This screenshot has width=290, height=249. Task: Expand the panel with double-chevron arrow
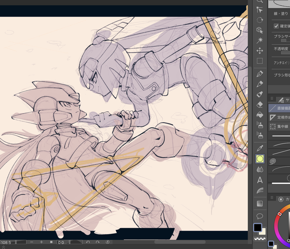3,247
